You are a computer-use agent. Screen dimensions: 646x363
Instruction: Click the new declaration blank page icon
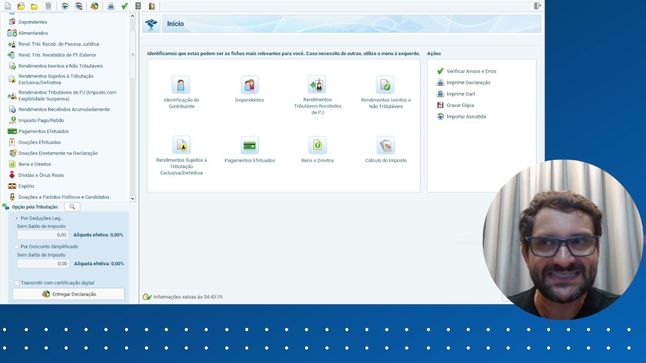[8, 6]
